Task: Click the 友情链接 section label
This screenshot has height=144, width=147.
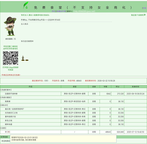Action: tap(4, 137)
